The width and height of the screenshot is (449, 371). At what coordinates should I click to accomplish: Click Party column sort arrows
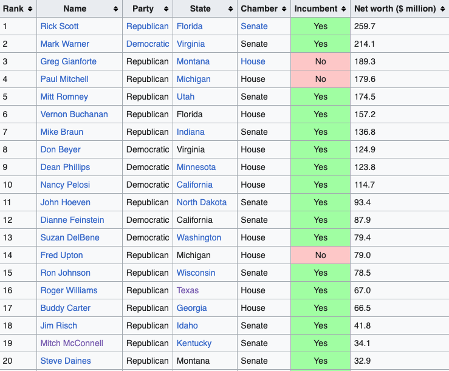point(166,9)
